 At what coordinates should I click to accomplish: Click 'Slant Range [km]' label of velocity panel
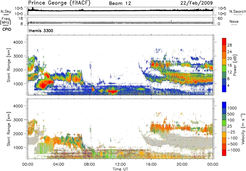[9, 129]
